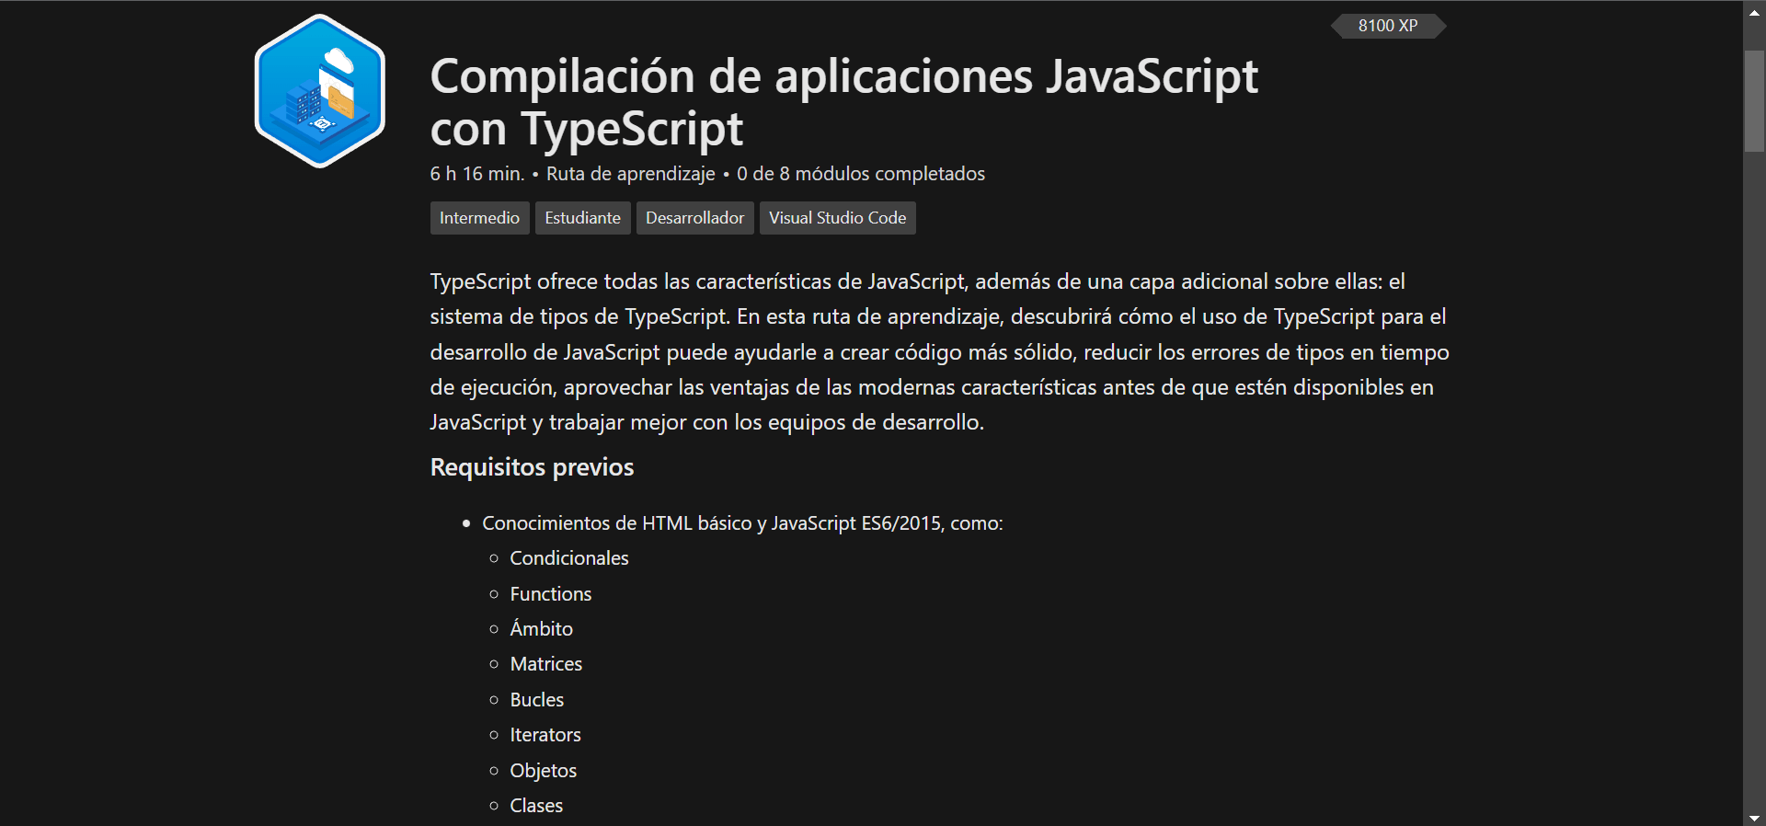Click the 8100 XP badge

pos(1388,26)
